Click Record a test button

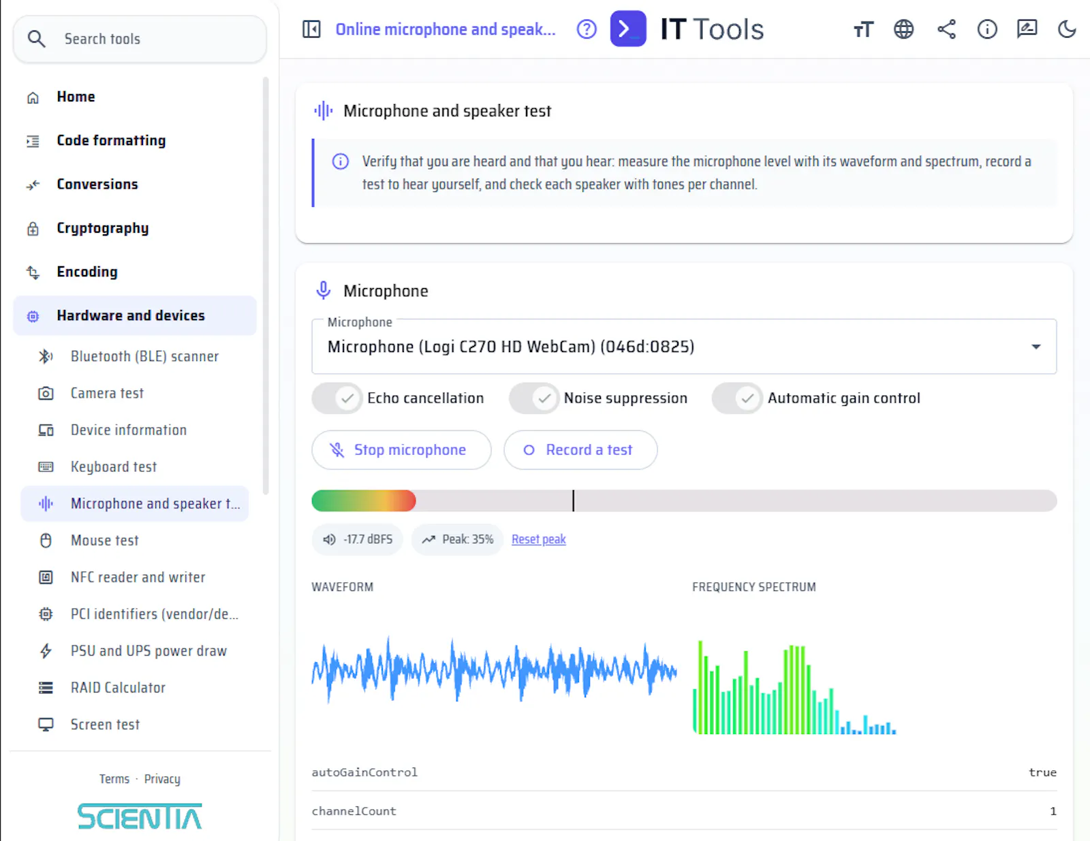click(x=580, y=449)
